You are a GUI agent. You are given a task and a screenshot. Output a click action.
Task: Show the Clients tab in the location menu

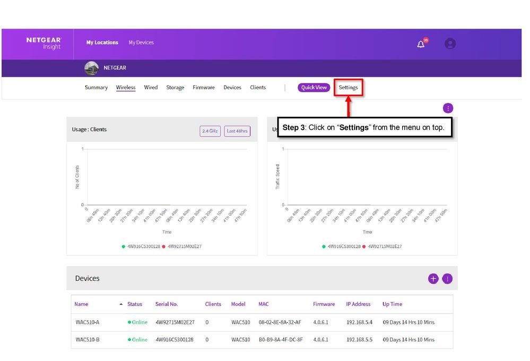click(x=258, y=87)
